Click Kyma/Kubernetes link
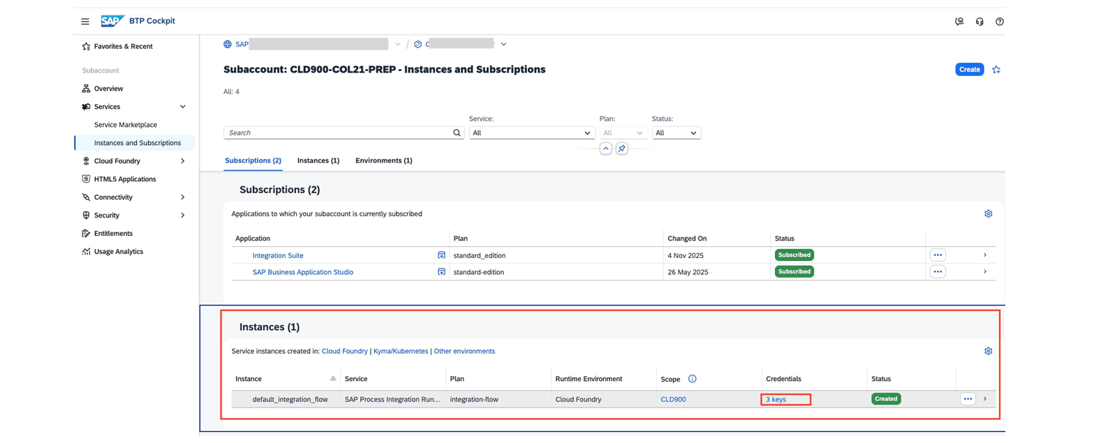 pos(401,352)
